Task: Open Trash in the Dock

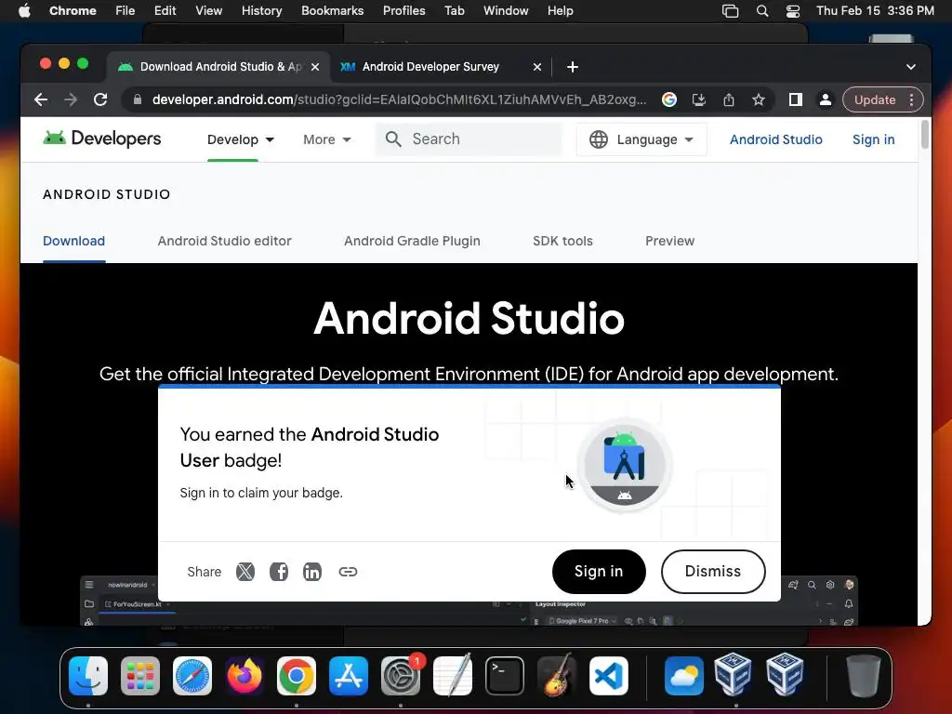Action: coord(864,676)
